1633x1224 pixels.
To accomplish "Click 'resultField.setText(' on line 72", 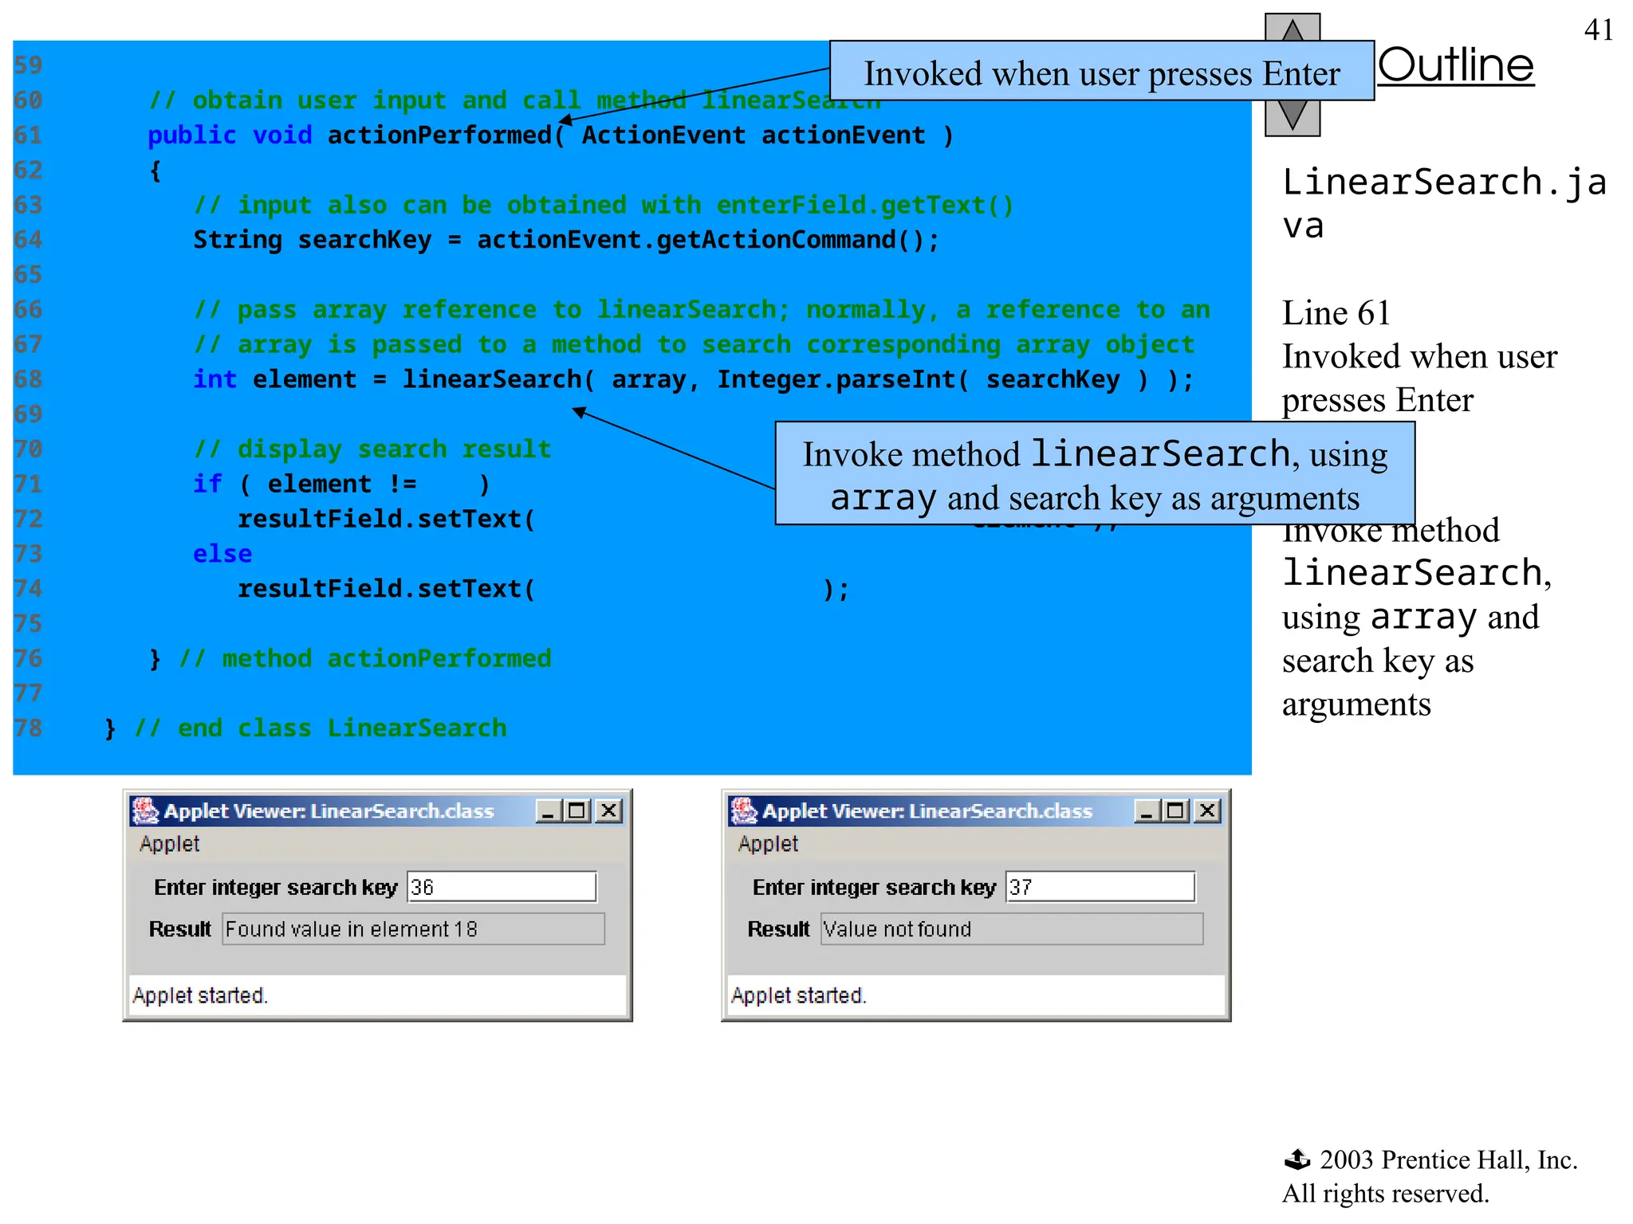I will coord(387,520).
